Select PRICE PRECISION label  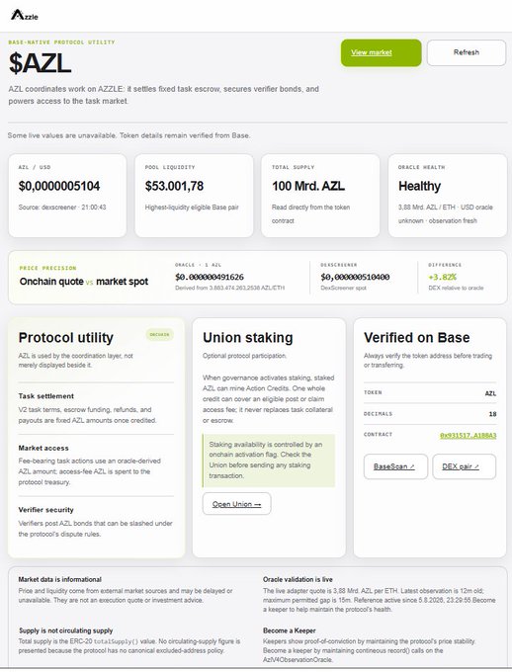(47, 268)
